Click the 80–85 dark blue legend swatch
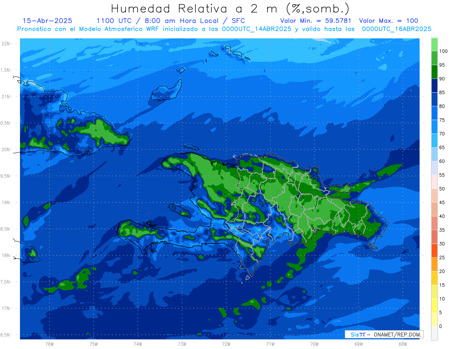Screen dimensions: 452x349 click(x=434, y=99)
